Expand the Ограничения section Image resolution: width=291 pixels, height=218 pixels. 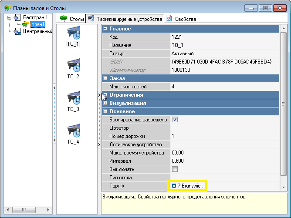click(x=105, y=95)
